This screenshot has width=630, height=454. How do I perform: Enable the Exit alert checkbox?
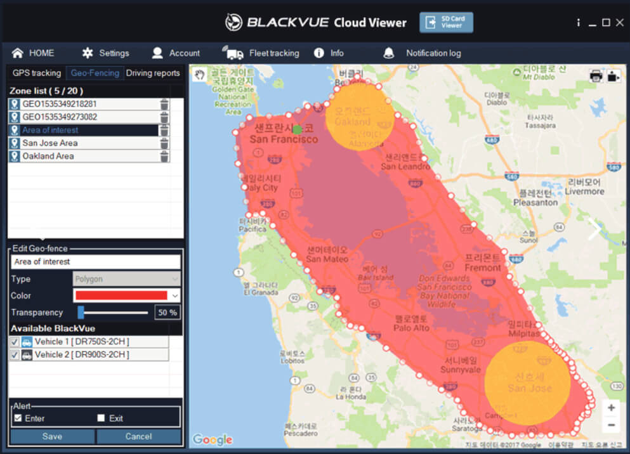101,418
